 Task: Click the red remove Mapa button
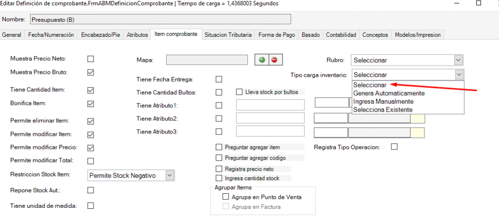click(274, 60)
